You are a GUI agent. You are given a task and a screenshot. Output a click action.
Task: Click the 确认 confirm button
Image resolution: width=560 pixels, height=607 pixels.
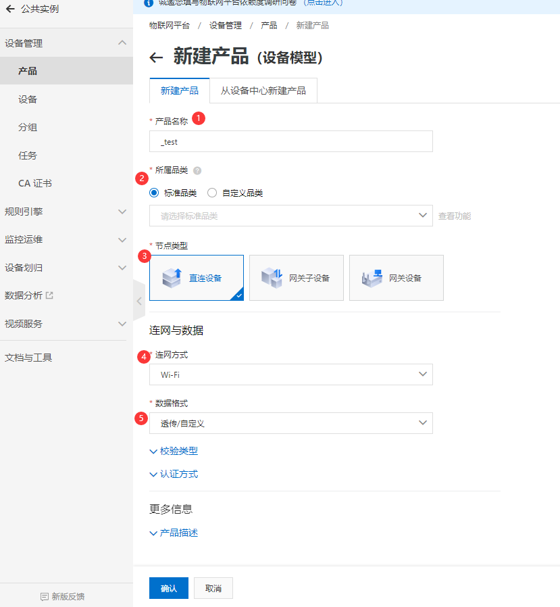[168, 587]
